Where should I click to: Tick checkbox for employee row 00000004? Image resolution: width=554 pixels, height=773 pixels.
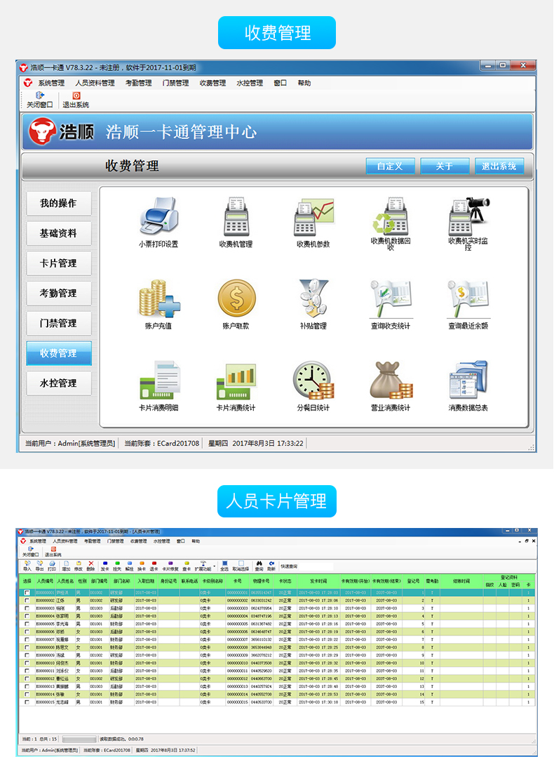point(27,616)
